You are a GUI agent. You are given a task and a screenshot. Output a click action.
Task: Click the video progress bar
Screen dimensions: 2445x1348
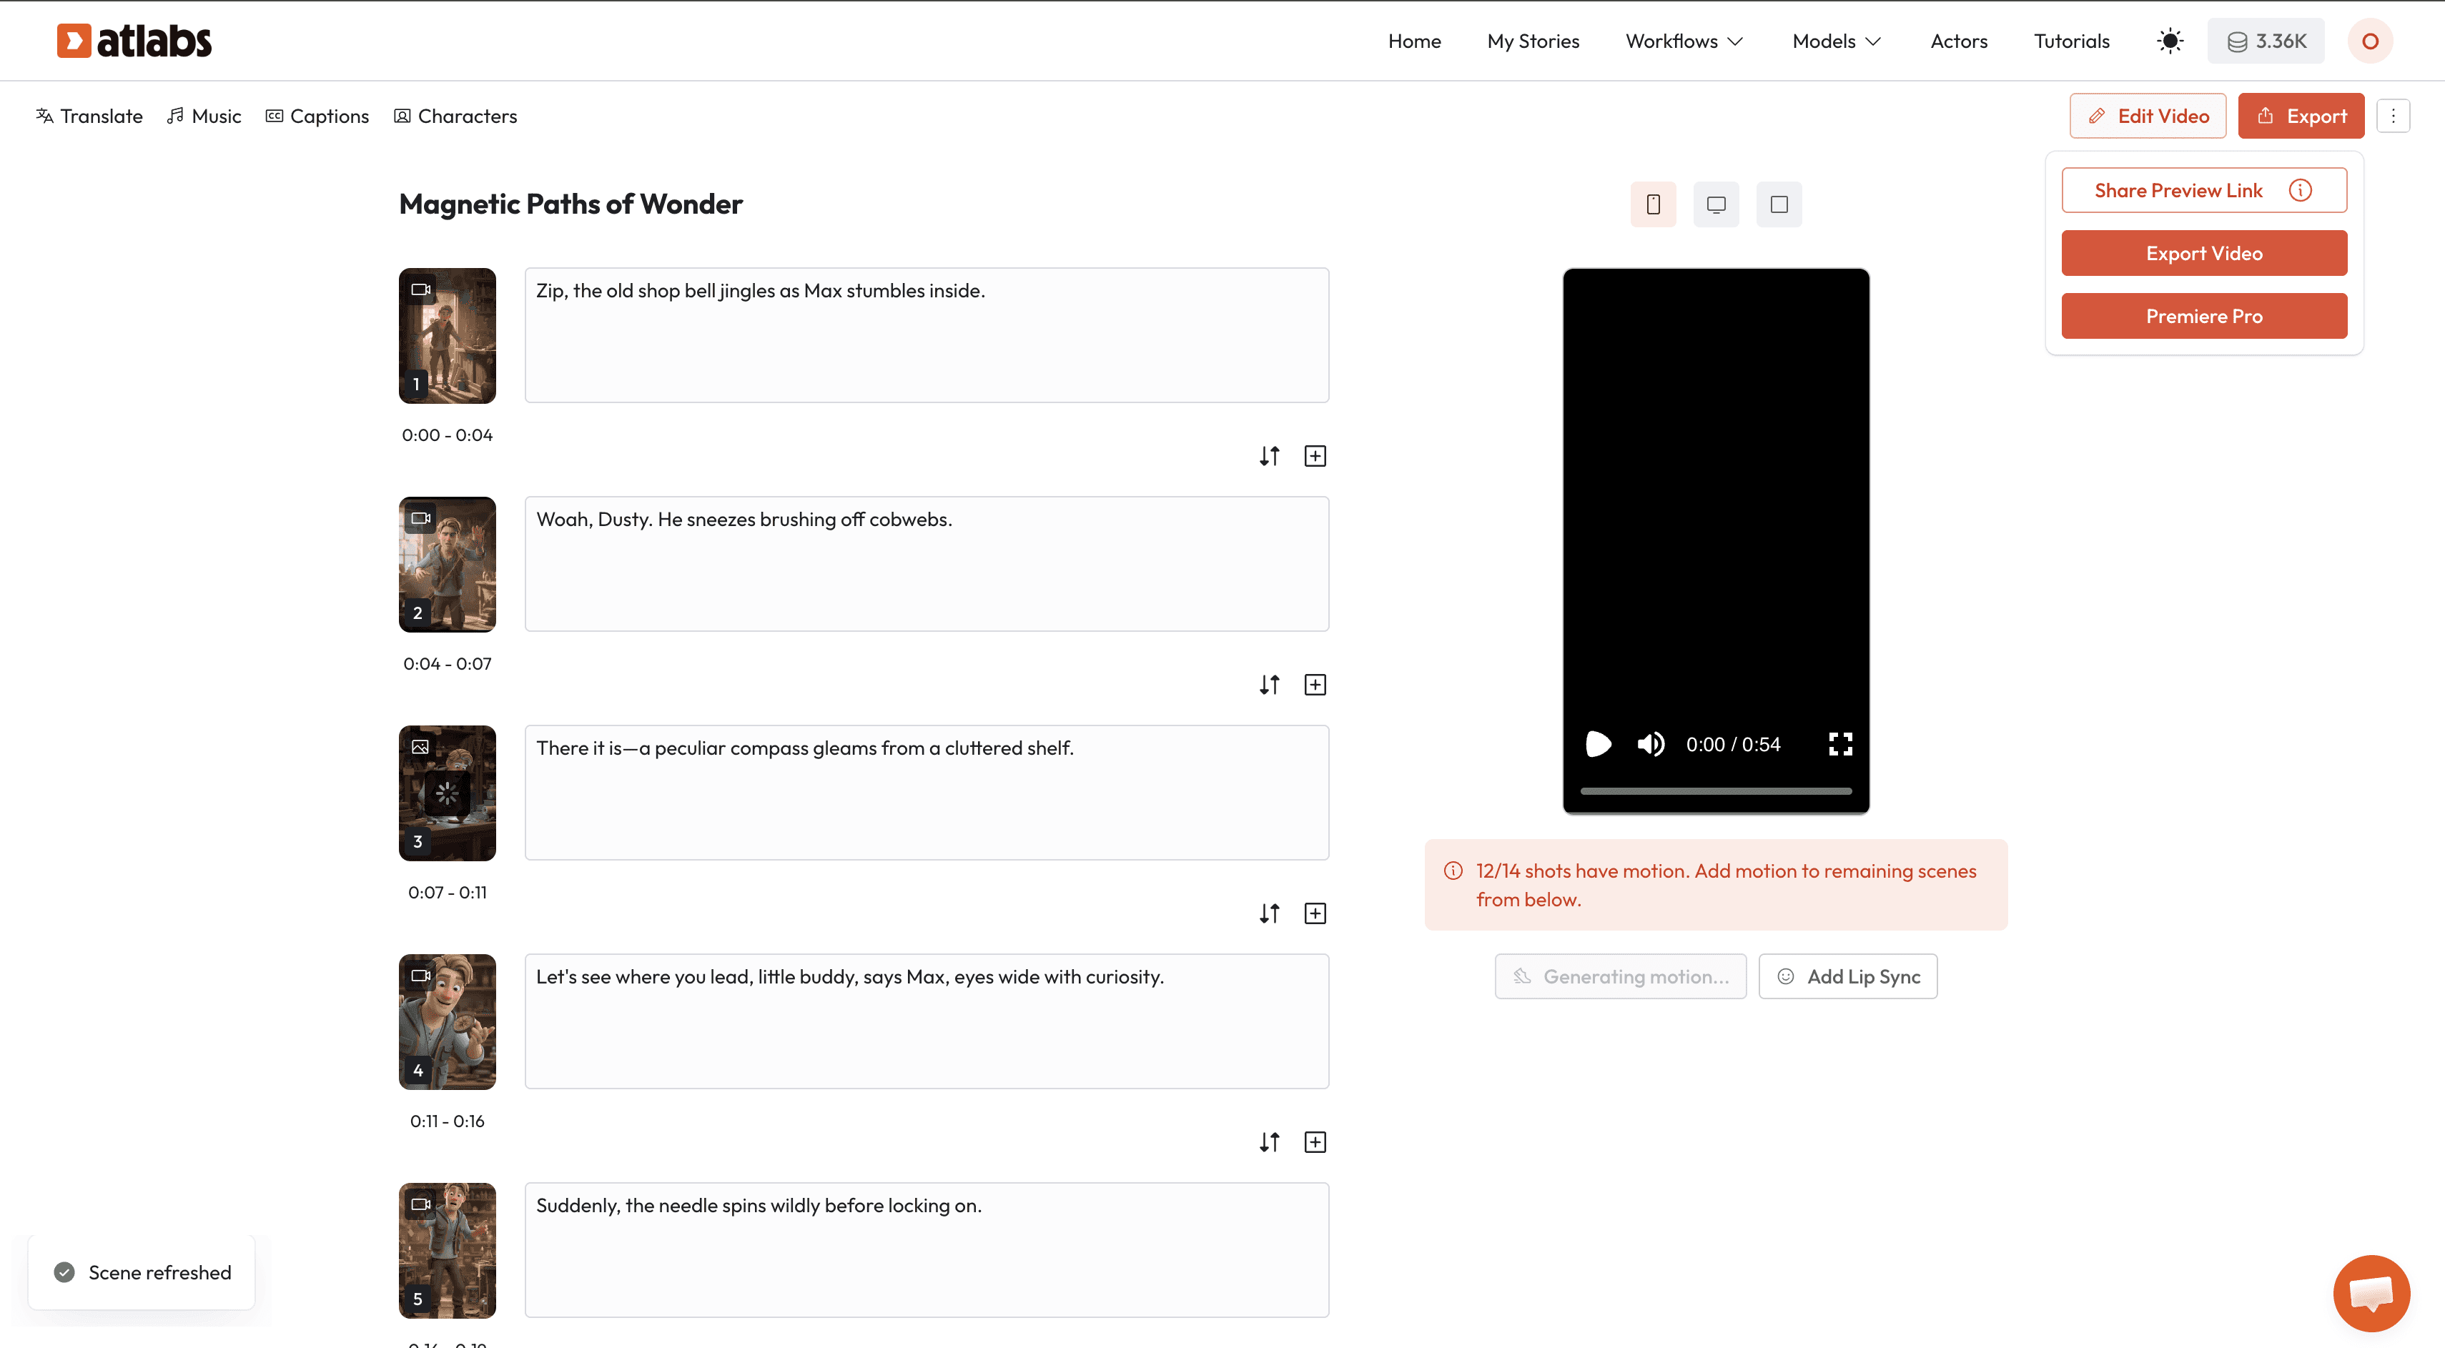click(1715, 791)
